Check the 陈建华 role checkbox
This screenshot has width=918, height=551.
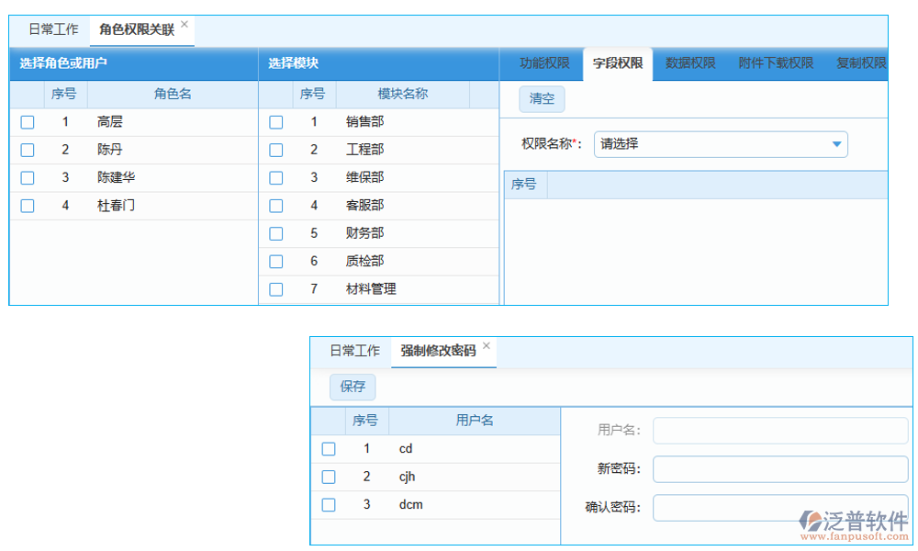point(27,177)
